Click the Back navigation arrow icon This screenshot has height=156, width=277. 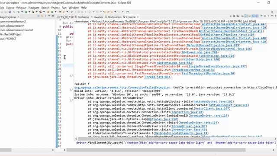pos(112,12)
